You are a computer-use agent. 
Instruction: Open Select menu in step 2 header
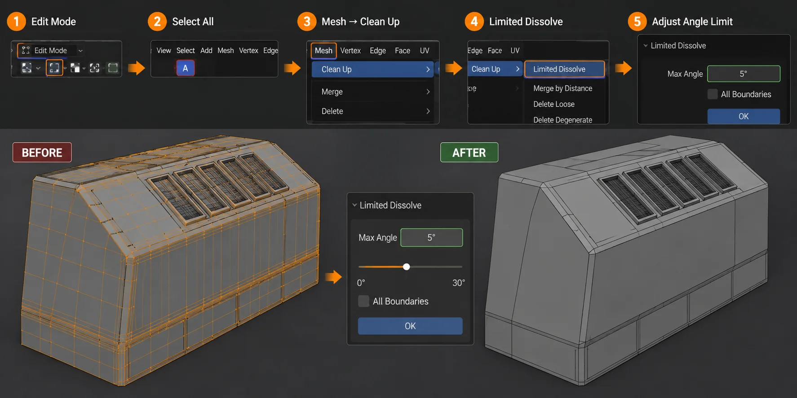186,50
